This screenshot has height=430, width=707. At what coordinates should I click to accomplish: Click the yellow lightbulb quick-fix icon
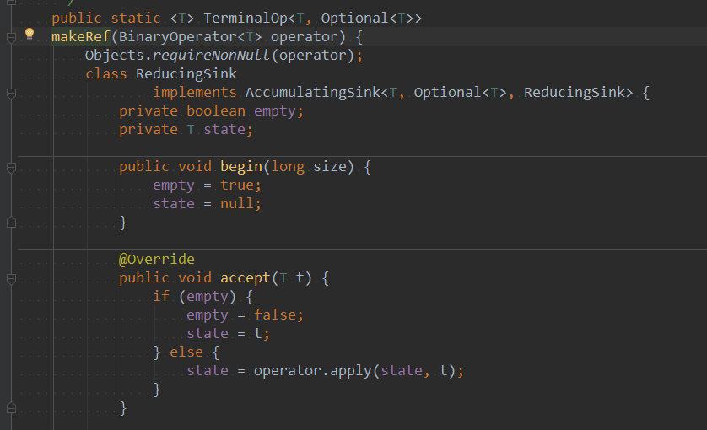click(30, 35)
